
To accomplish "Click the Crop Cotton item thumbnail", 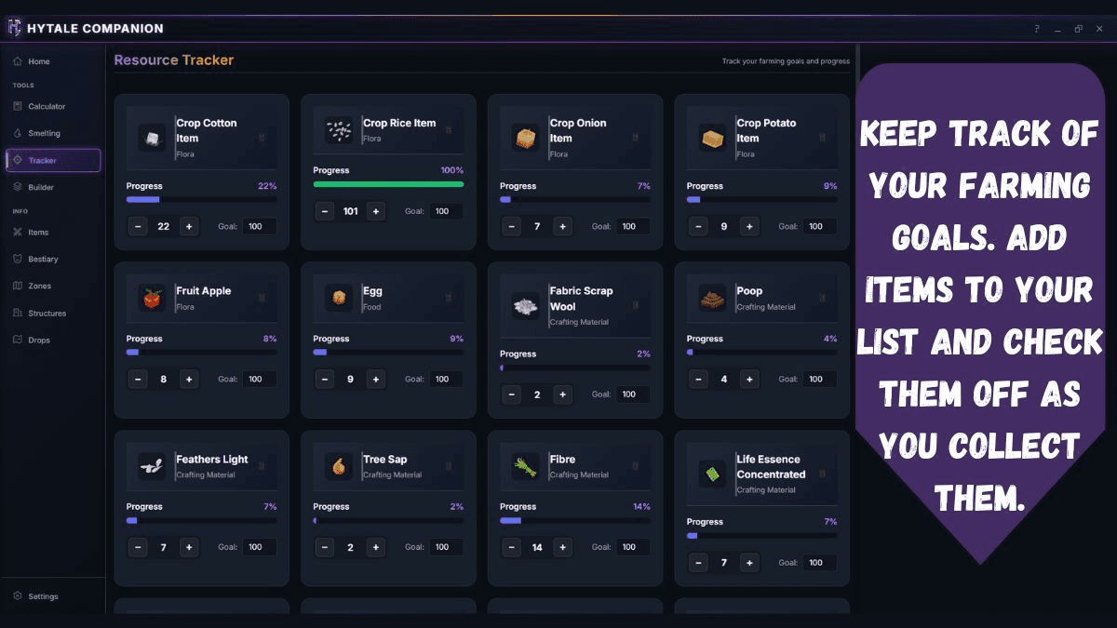I will [152, 138].
